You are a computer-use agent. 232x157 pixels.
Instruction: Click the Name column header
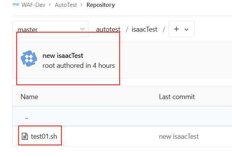tap(29, 97)
